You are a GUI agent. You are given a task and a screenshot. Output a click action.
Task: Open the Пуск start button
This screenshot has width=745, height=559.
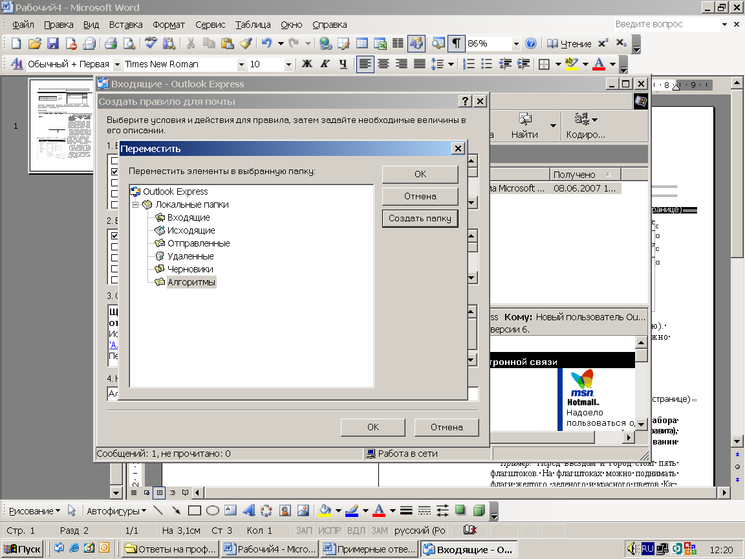click(23, 549)
